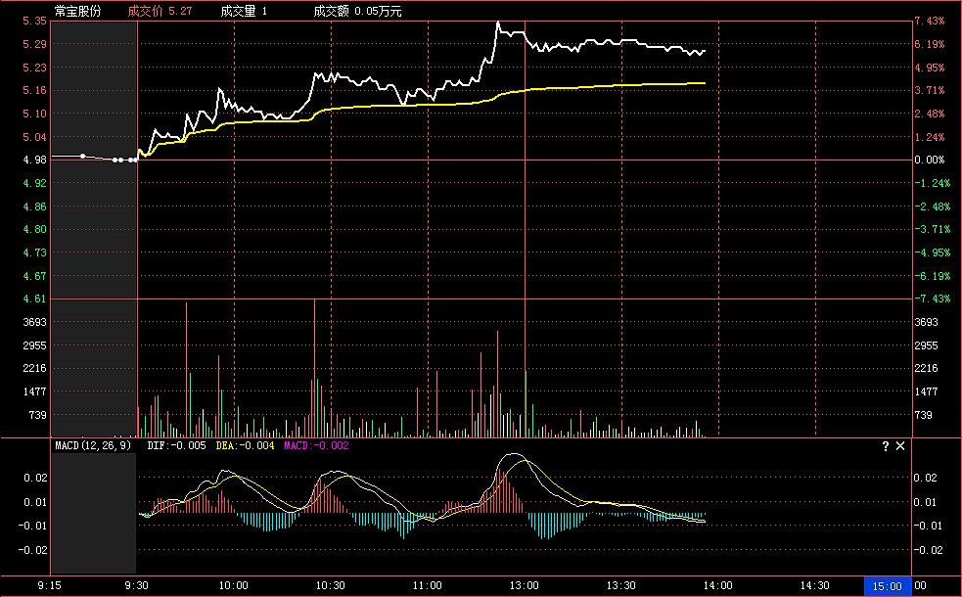
Task: Close the MACD indicator panel
Action: [901, 446]
